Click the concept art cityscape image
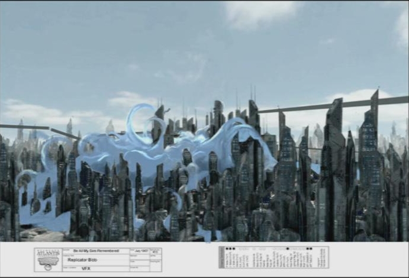Screen dimensions: 409x278 click(x=205, y=121)
